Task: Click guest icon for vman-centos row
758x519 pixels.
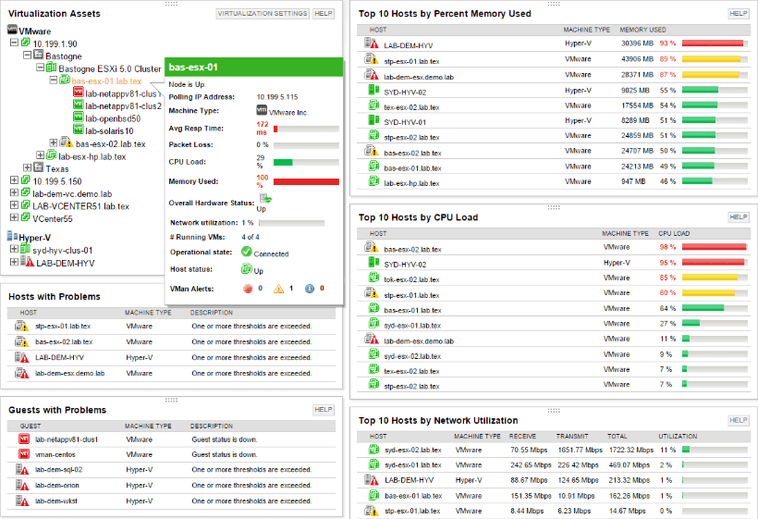Action: click(x=24, y=454)
